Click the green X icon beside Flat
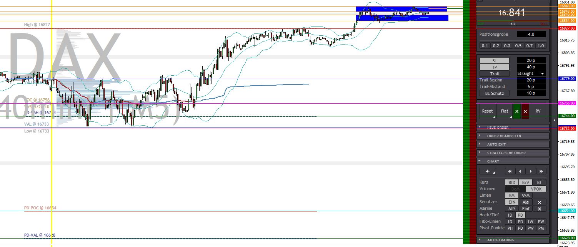Screen dimensions: 578x247 (x=517, y=111)
